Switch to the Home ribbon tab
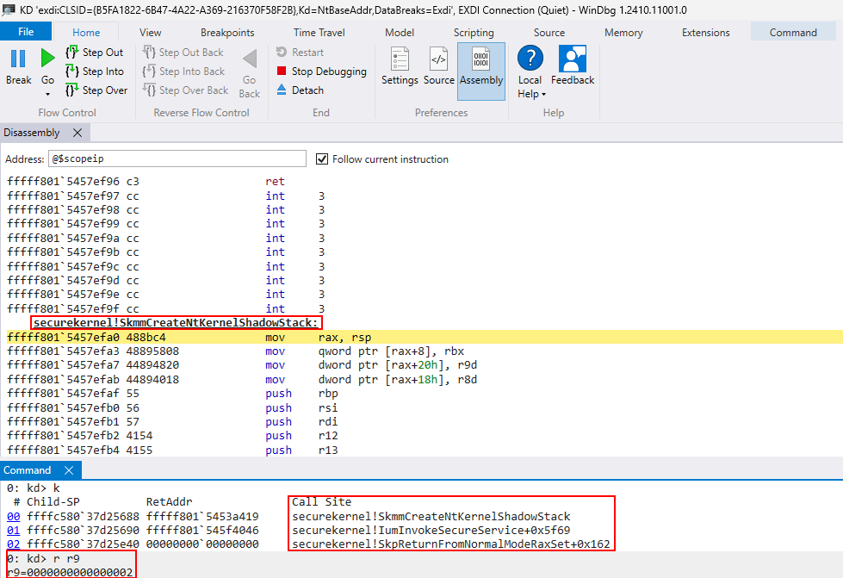 [86, 32]
